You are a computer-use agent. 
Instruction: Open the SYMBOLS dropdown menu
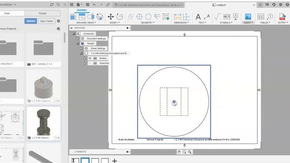pyautogui.click(x=226, y=23)
